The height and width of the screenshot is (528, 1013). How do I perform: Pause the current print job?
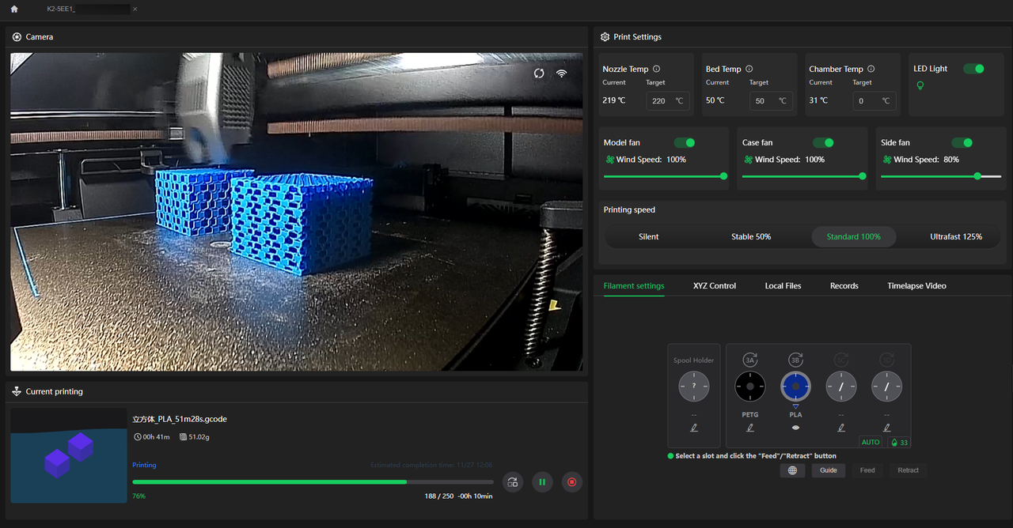[x=542, y=482]
